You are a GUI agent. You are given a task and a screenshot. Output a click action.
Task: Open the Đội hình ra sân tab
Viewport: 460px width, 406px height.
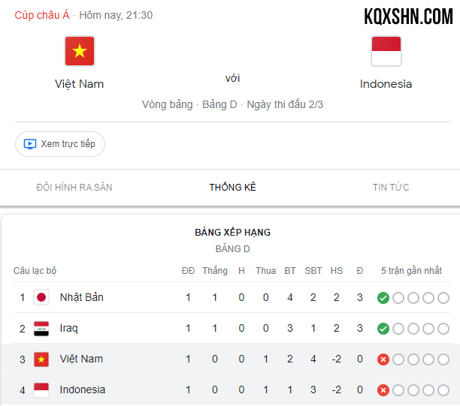pos(74,187)
